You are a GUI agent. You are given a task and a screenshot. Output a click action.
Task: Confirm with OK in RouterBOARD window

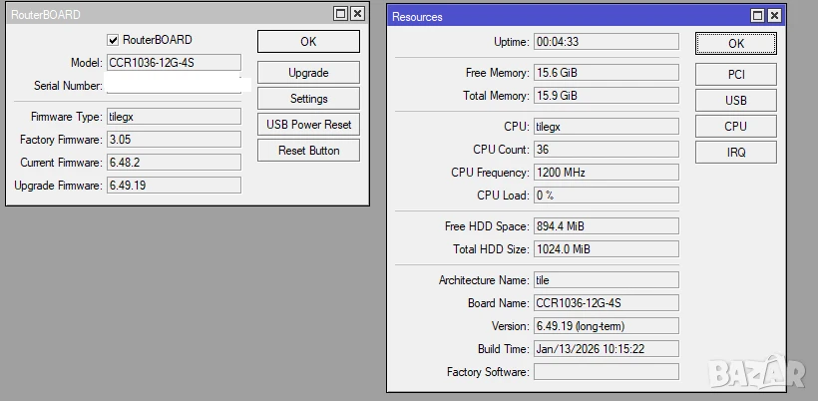(x=308, y=42)
